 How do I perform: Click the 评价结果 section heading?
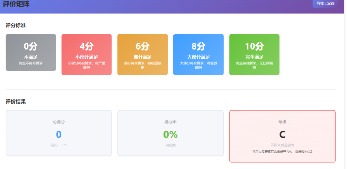click(x=16, y=101)
